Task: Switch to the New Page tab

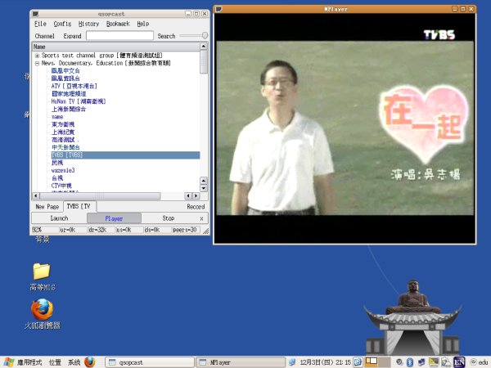Action: [46, 207]
